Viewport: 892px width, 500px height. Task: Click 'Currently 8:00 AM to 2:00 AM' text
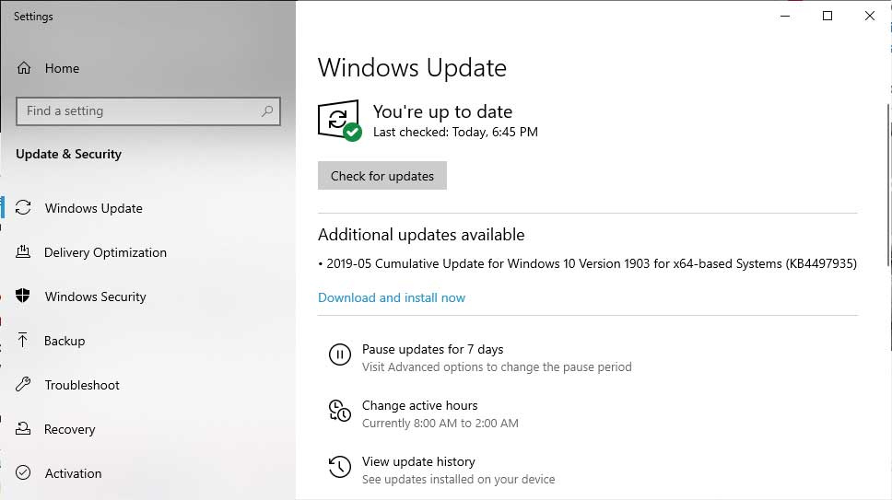(440, 424)
